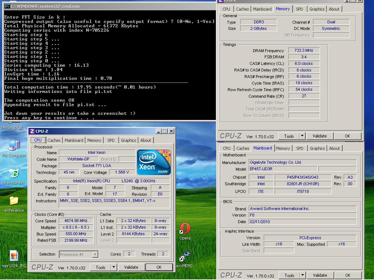374x280 pixels.
Task: Click Validate in the Memory window
Action: [x=320, y=136]
